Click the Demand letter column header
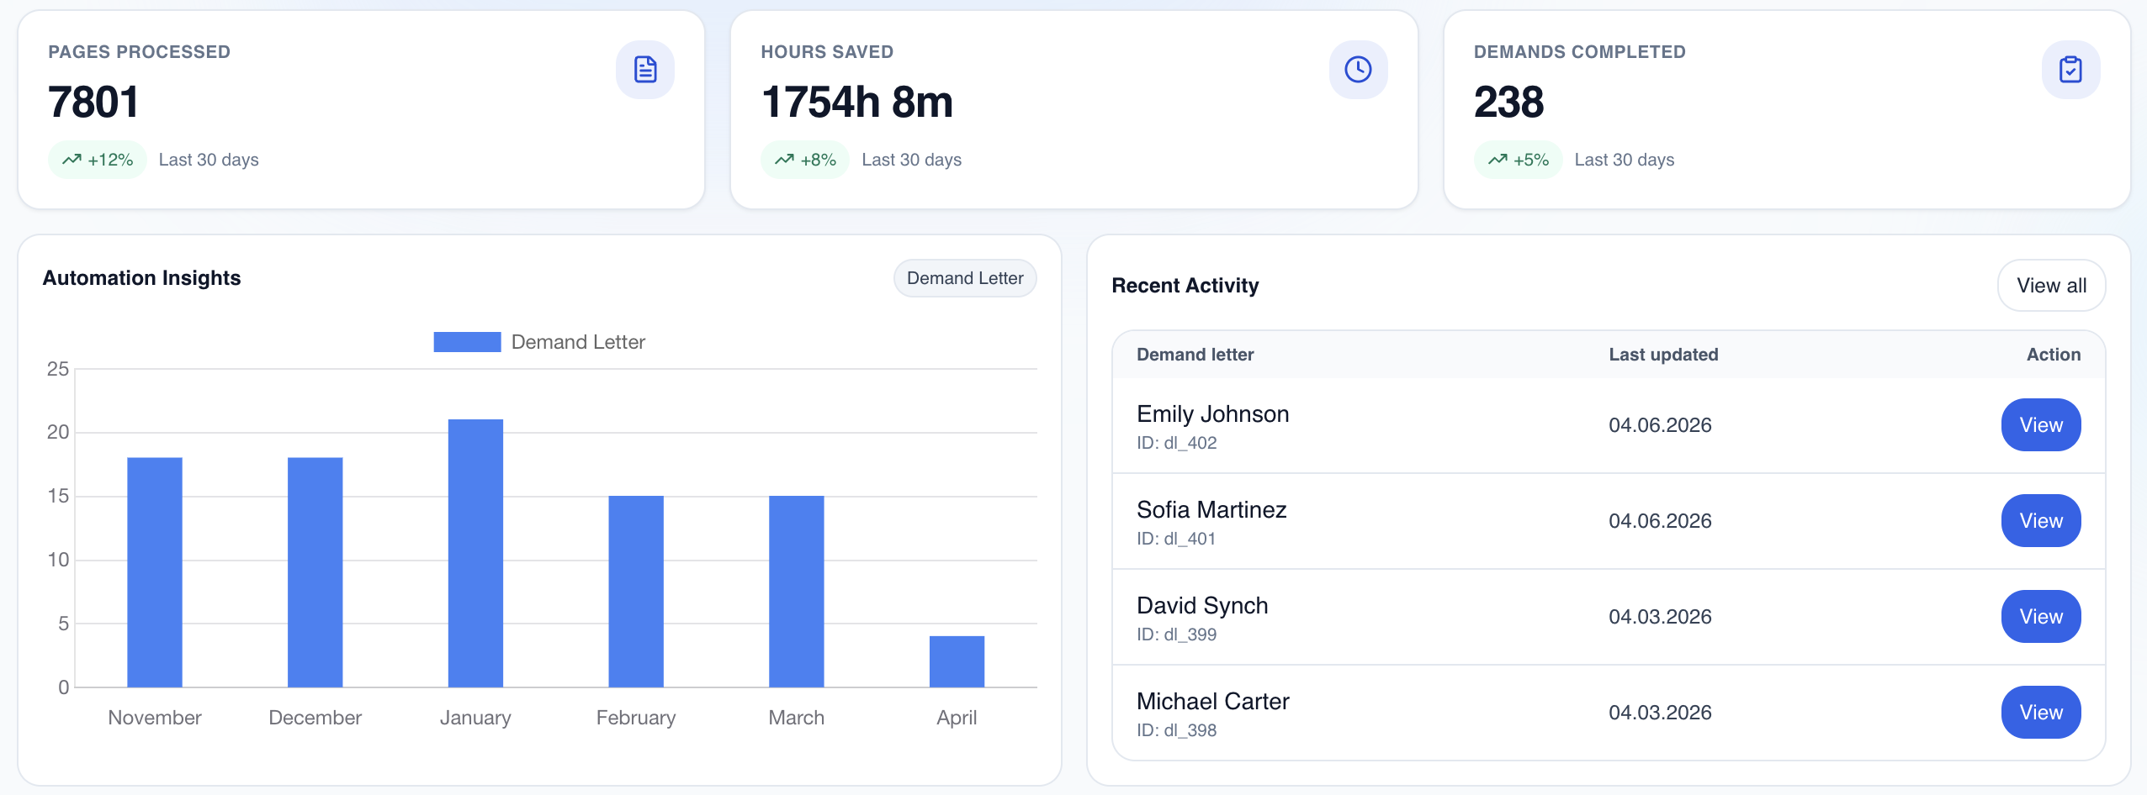2147x795 pixels. [x=1195, y=355]
